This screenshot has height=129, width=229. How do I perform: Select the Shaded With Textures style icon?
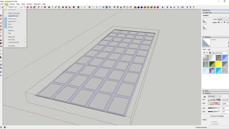[x=107, y=7]
